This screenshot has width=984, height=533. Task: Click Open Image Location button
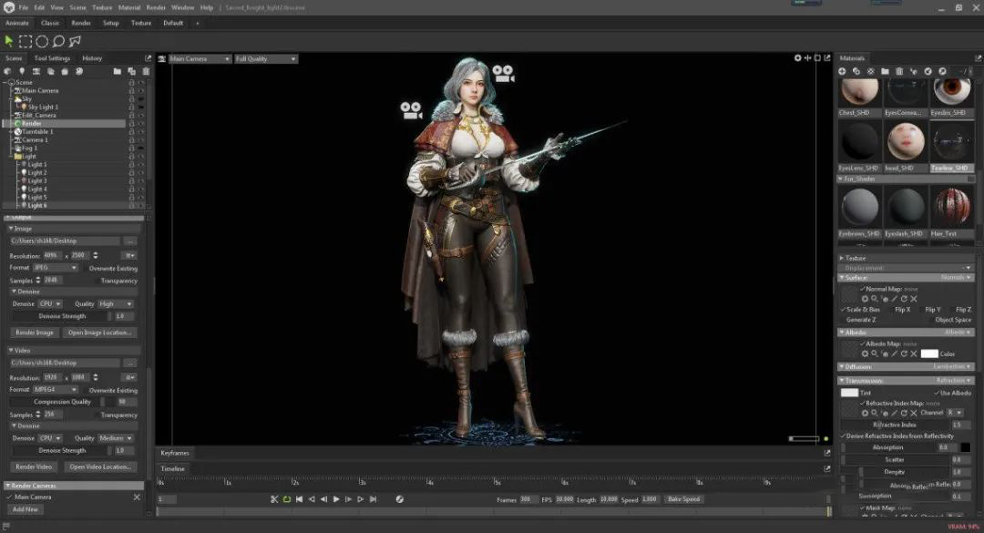(x=100, y=333)
